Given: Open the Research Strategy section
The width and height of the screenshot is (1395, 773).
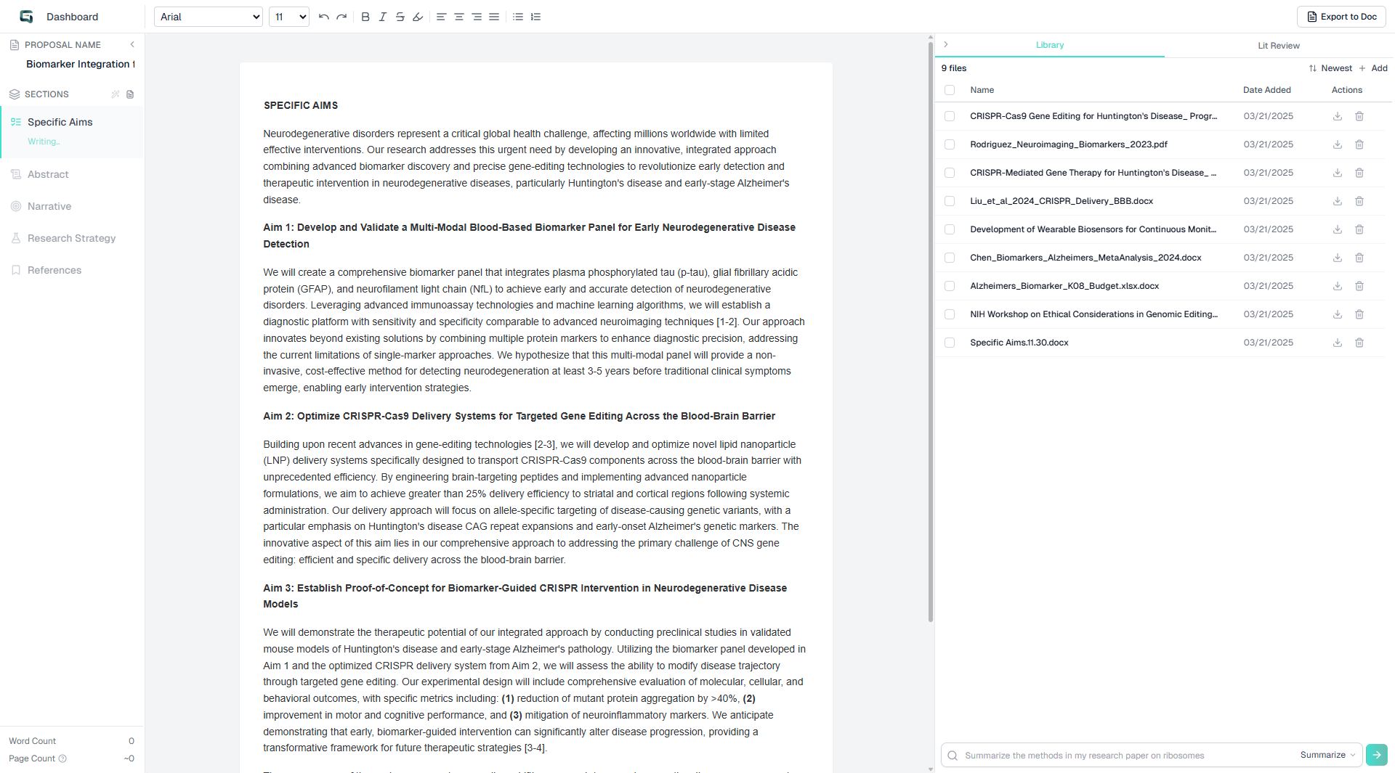Looking at the screenshot, I should 72,238.
